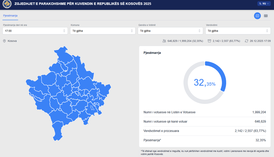
Task: Click the southernmost municipality on the map
Action: point(58,131)
